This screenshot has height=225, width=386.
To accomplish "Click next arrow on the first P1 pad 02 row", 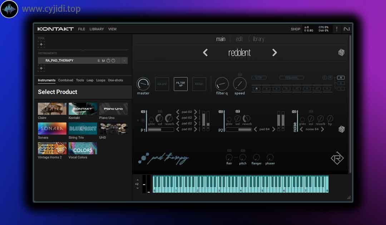I will (196, 112).
